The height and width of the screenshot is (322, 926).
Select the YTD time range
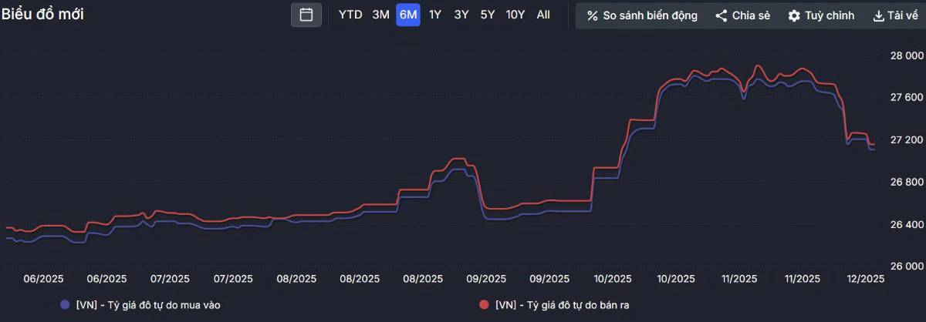350,15
